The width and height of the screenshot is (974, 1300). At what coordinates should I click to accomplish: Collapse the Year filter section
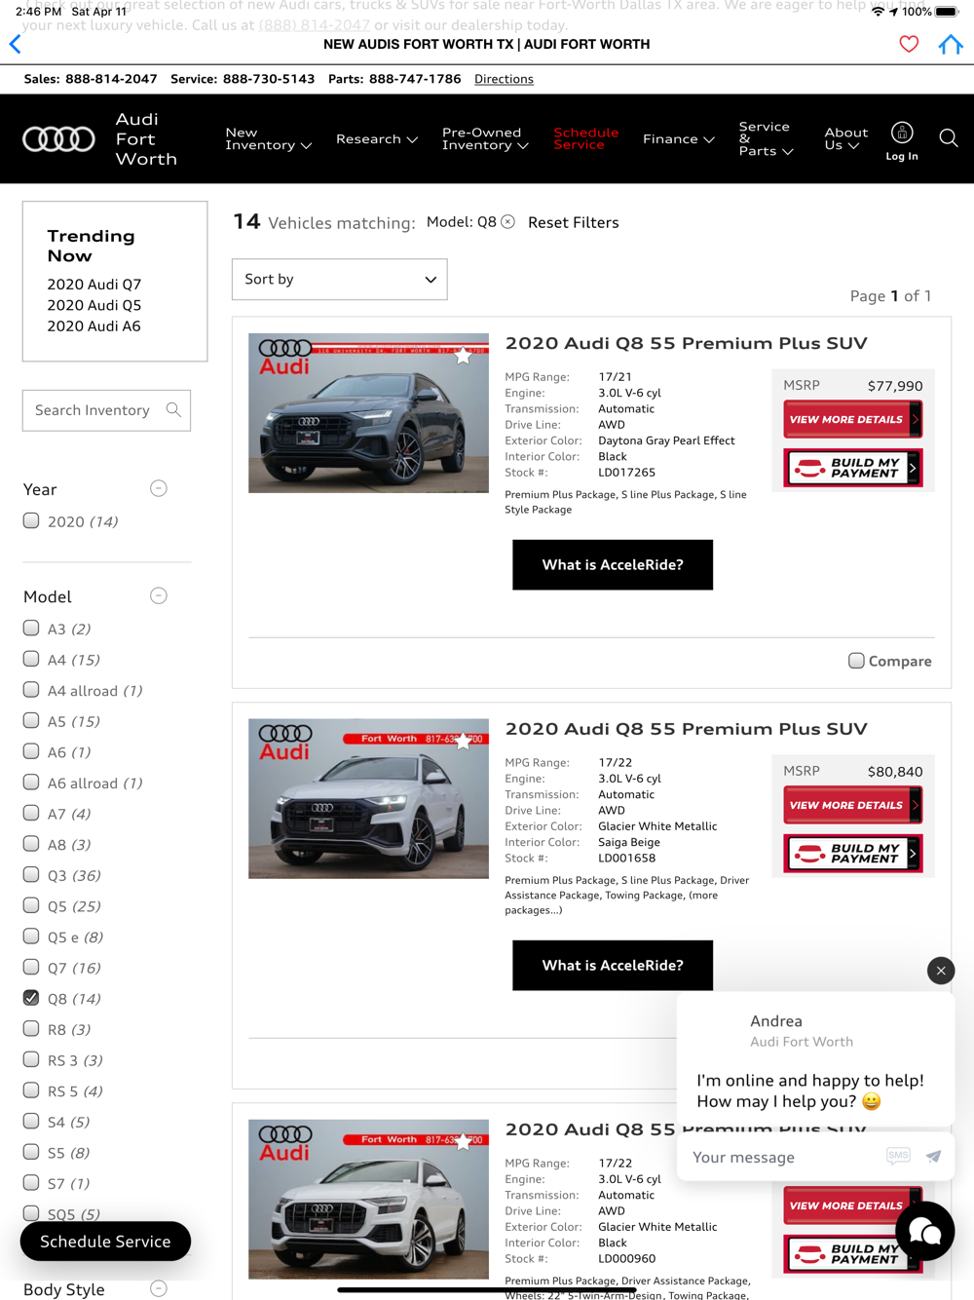pos(159,488)
